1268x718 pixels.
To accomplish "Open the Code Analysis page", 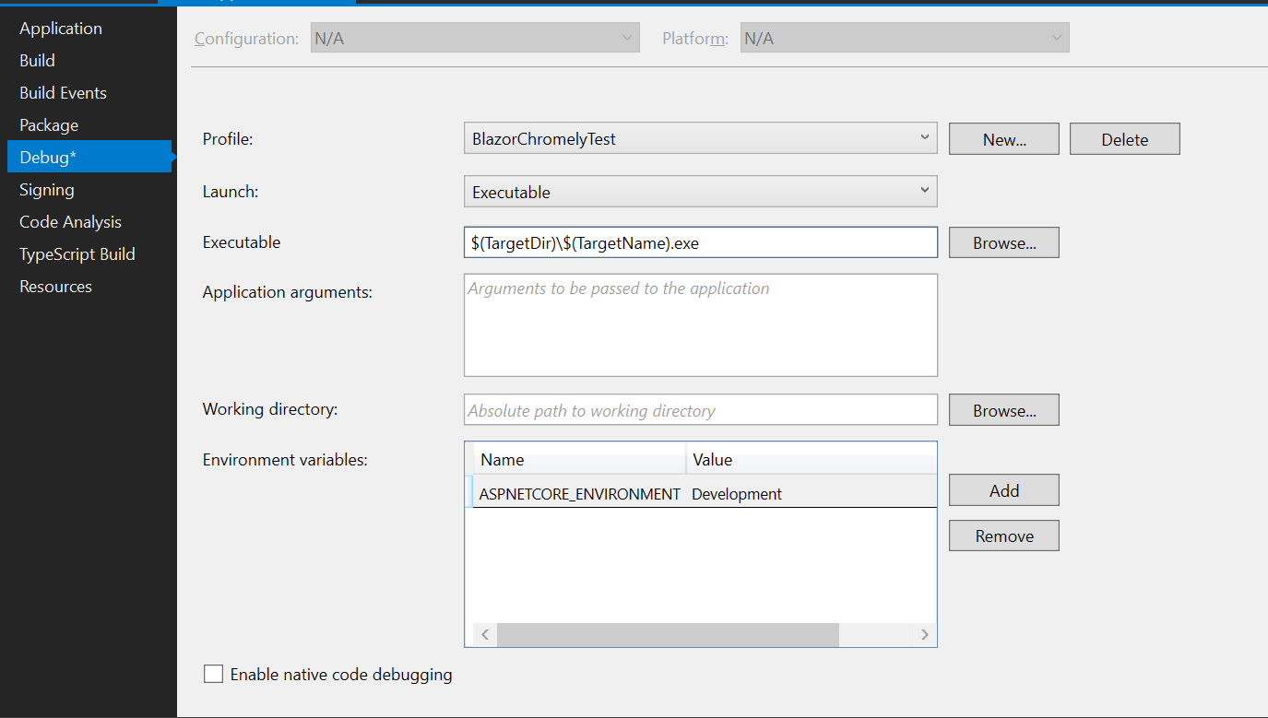I will pos(70,221).
